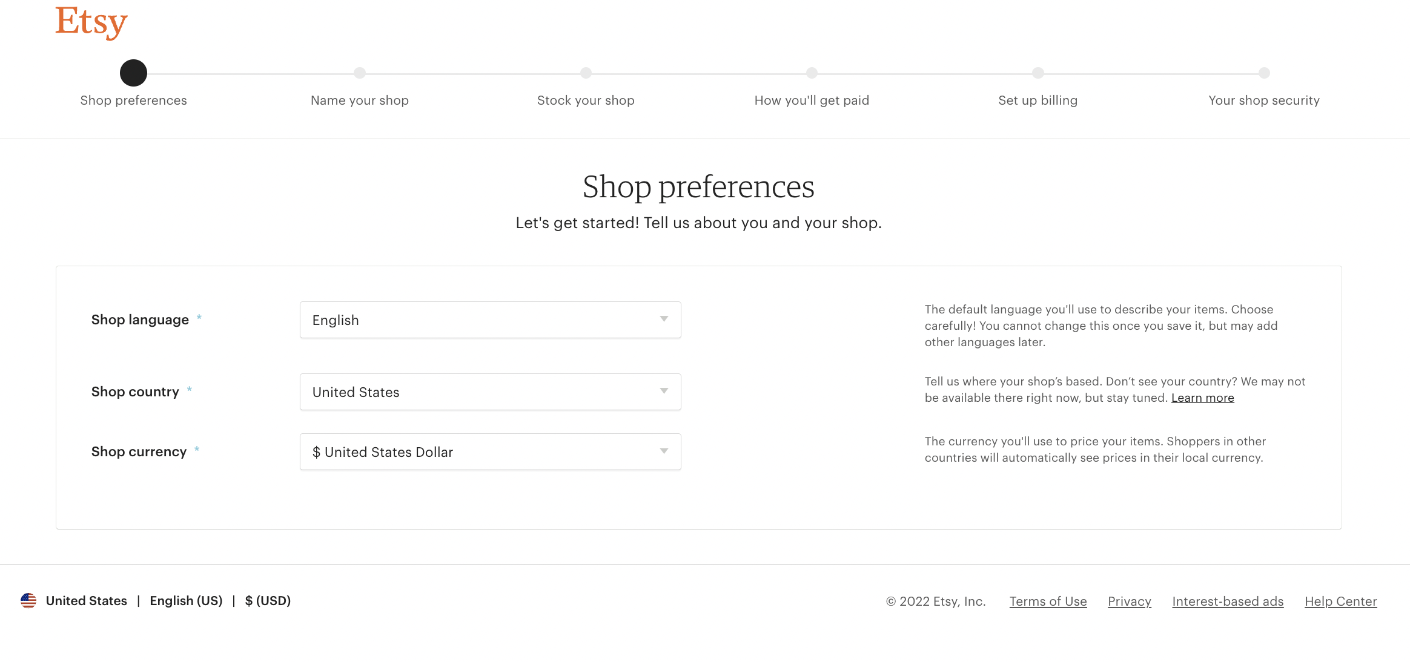The image size is (1410, 662).
Task: Click the How you'll get paid step dot
Action: coord(812,73)
